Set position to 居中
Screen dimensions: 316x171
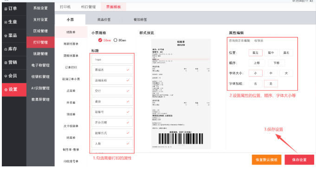pos(271,53)
